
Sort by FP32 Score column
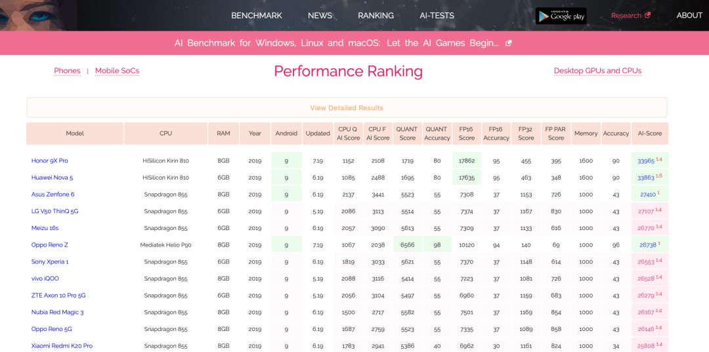point(526,134)
